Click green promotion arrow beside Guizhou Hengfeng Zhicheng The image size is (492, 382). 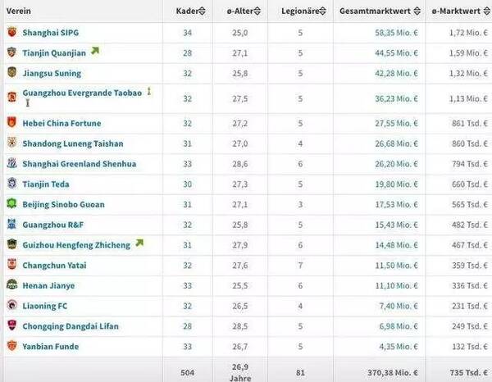pyautogui.click(x=139, y=243)
